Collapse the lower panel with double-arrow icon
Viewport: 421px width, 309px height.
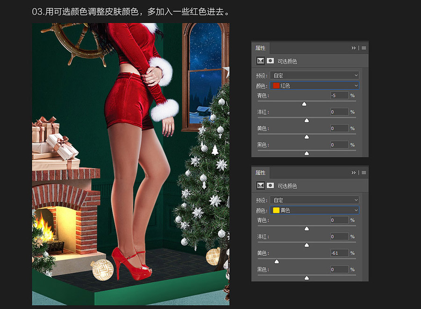tap(354, 172)
